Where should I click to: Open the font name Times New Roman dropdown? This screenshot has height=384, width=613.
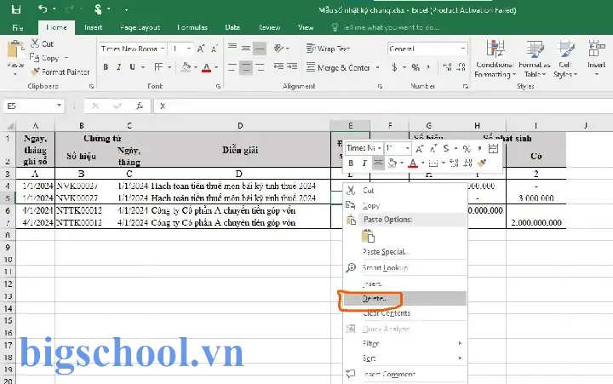point(163,49)
